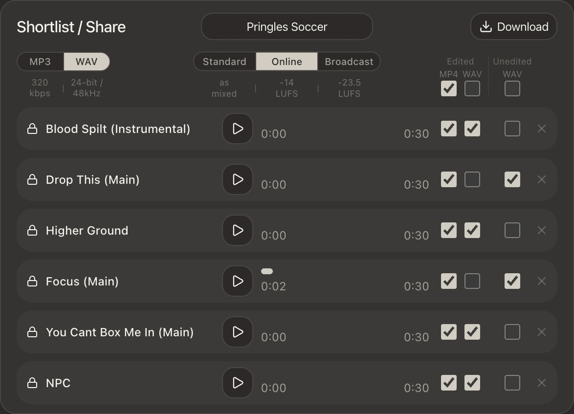Play the NPC track

click(238, 383)
